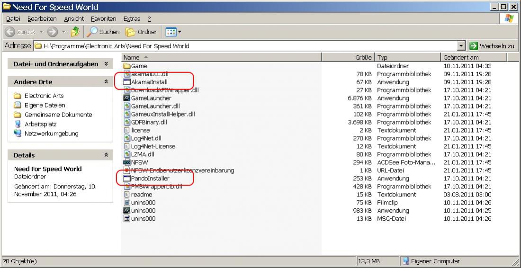
Task: Click Eigener Computer in status bar
Action: pos(431,261)
